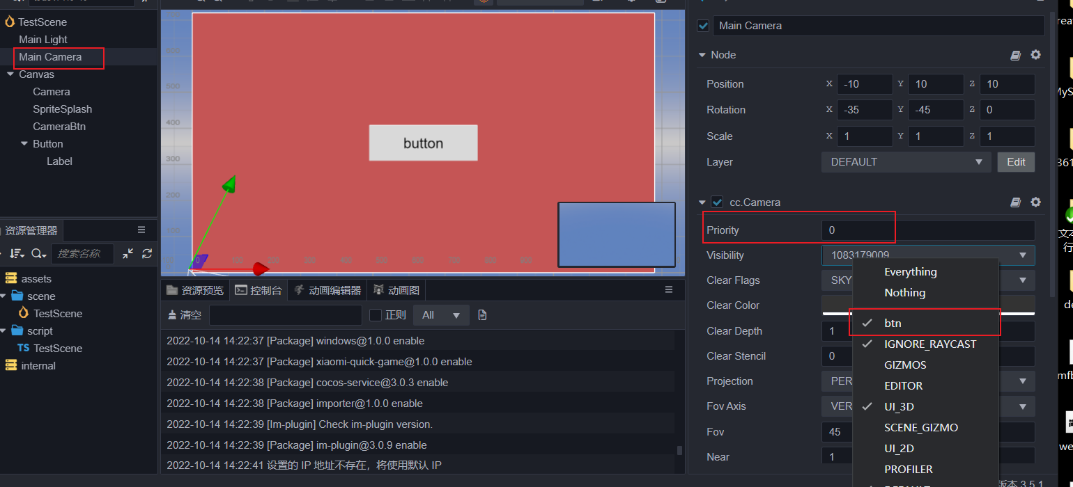Image resolution: width=1073 pixels, height=487 pixels.
Task: Click the sort assets icon
Action: point(17,254)
